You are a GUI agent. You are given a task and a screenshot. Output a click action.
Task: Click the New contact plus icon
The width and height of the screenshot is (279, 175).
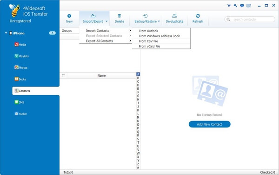pyautogui.click(x=69, y=16)
